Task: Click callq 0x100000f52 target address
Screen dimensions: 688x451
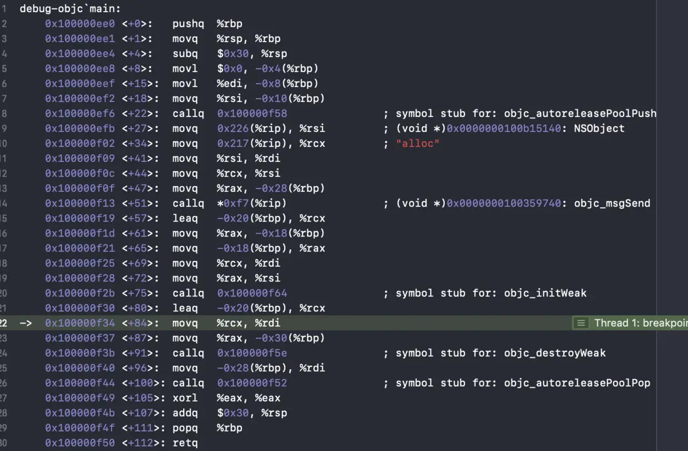Action: (x=252, y=383)
